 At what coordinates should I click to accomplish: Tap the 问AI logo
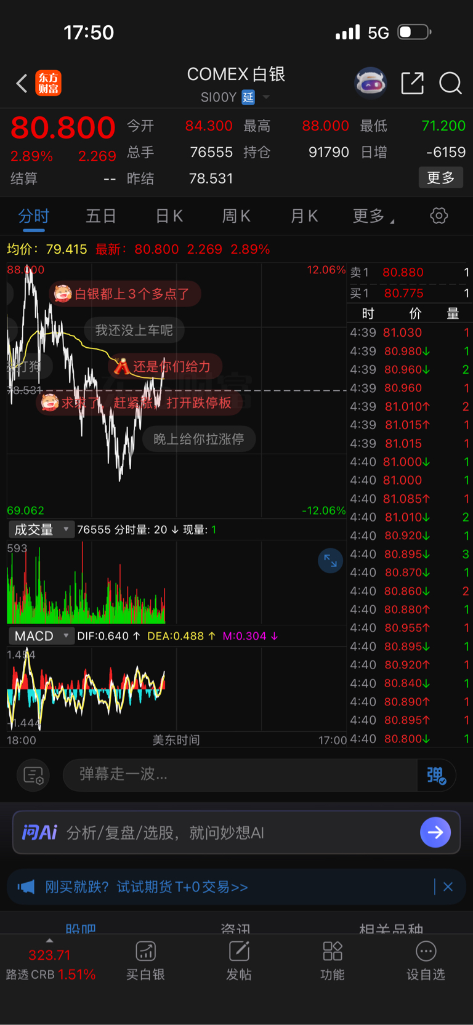(39, 832)
